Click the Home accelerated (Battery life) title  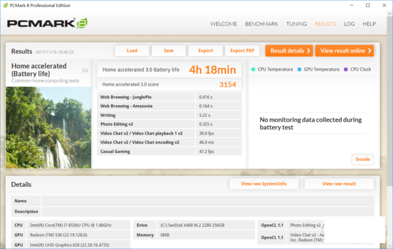pyautogui.click(x=39, y=70)
